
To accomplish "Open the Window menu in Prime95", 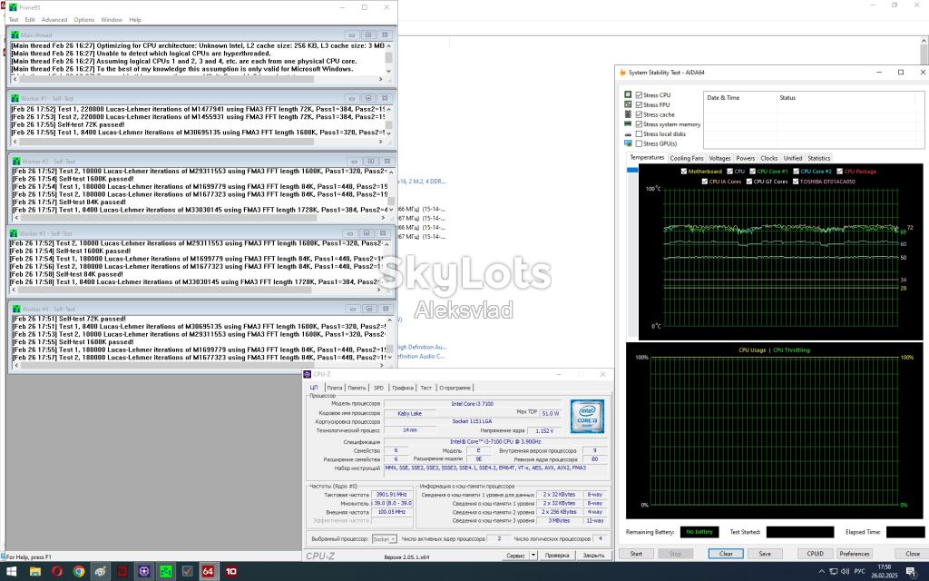I will coord(112,20).
